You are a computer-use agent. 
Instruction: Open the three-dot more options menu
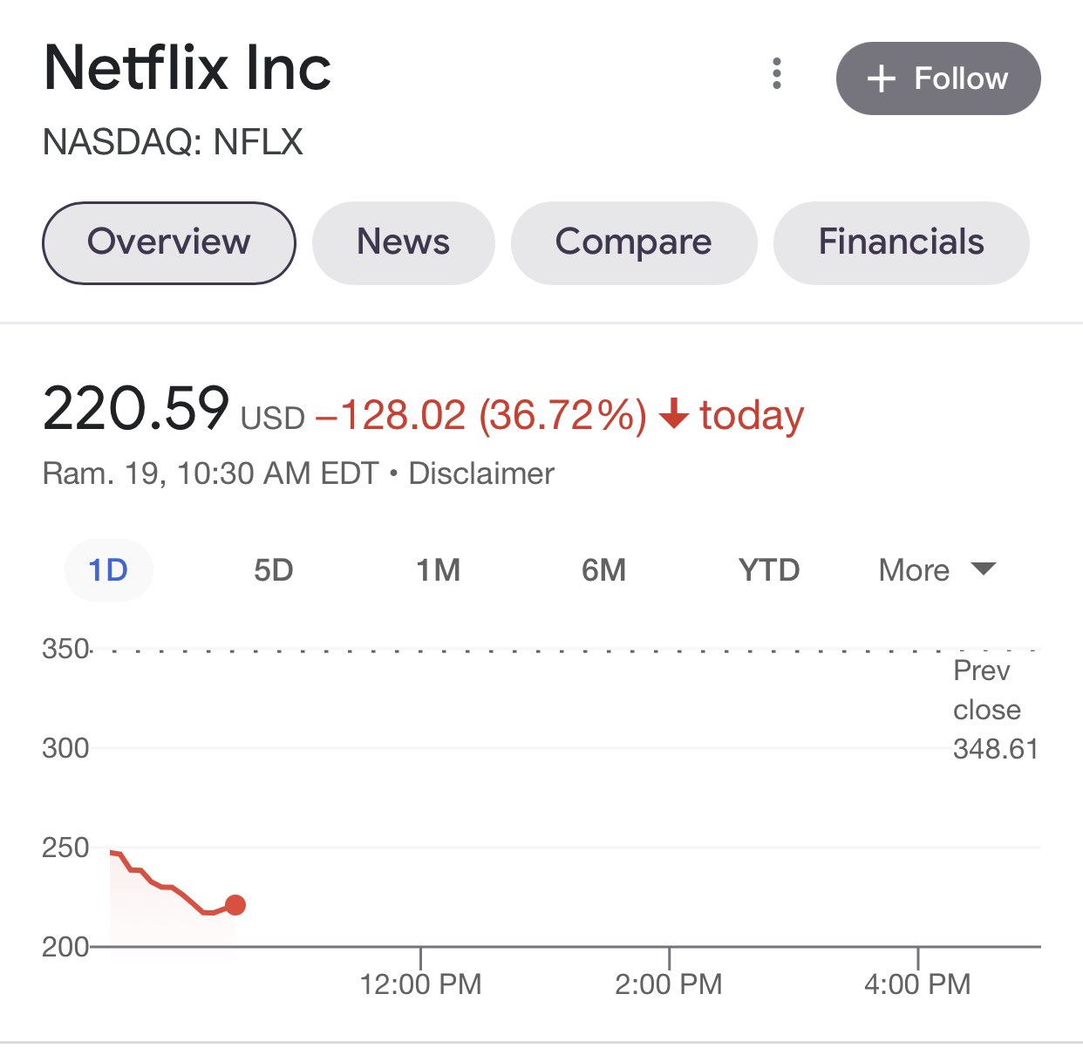click(x=776, y=75)
